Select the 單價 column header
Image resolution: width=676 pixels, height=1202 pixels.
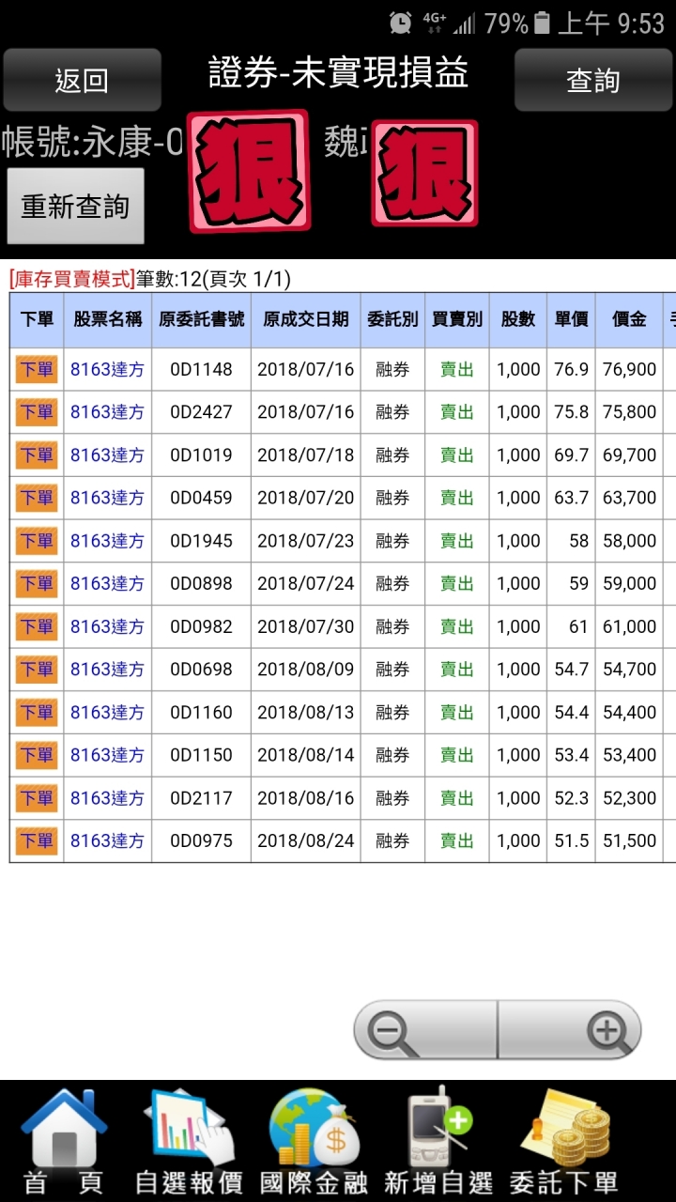pyautogui.click(x=571, y=319)
